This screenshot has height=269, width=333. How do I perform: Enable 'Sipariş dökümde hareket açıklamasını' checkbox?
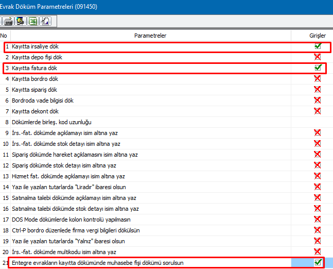click(x=318, y=155)
